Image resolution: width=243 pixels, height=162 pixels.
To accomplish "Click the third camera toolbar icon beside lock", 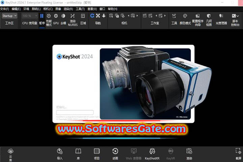I will pyautogui.click(x=123, y=16).
